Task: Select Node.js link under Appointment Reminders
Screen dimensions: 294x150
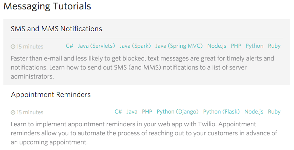Action: (254, 112)
